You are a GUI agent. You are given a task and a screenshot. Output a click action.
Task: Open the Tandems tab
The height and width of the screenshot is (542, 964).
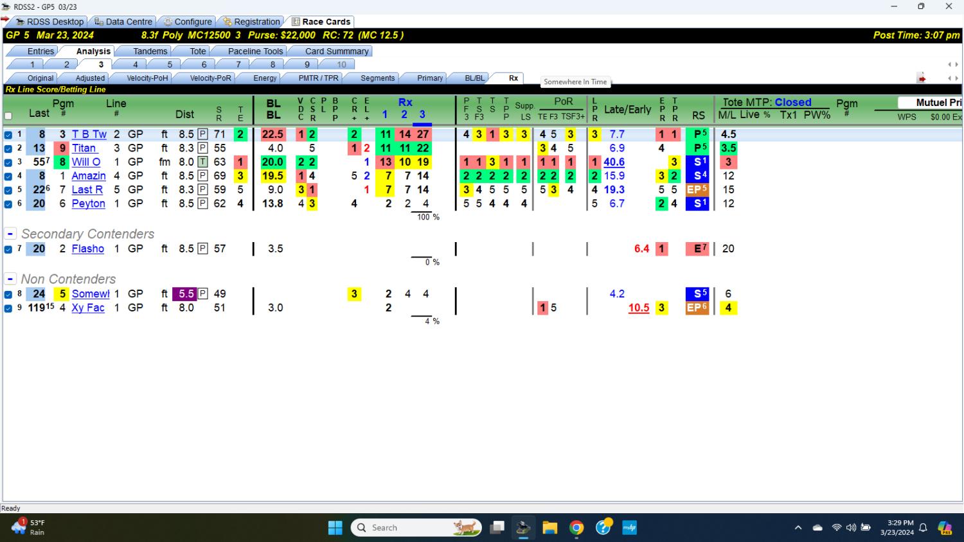(150, 51)
